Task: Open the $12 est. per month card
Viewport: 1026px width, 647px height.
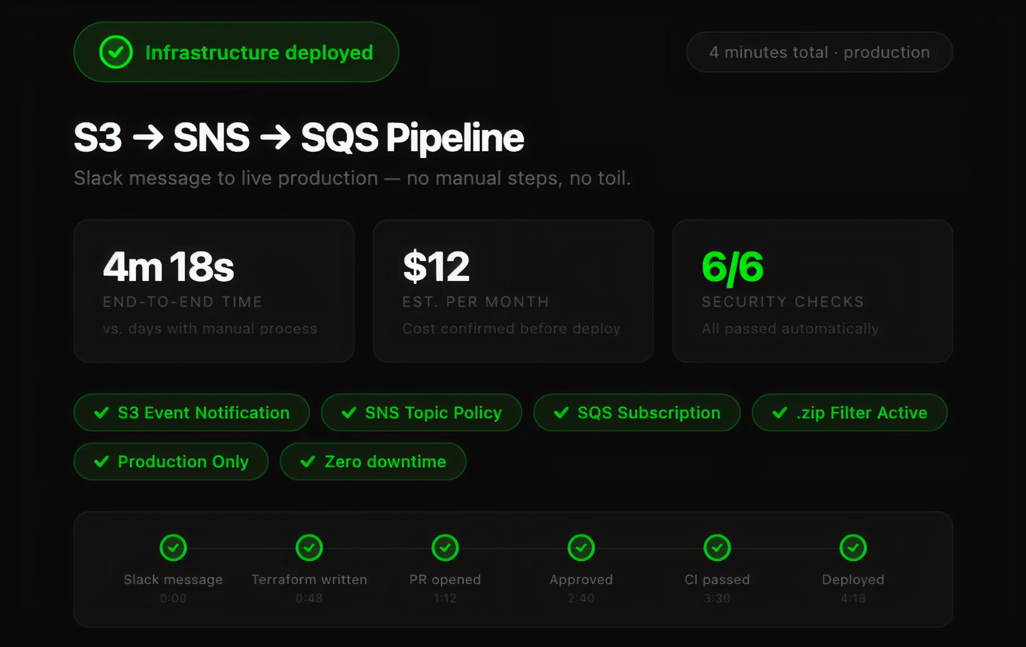Action: click(513, 291)
